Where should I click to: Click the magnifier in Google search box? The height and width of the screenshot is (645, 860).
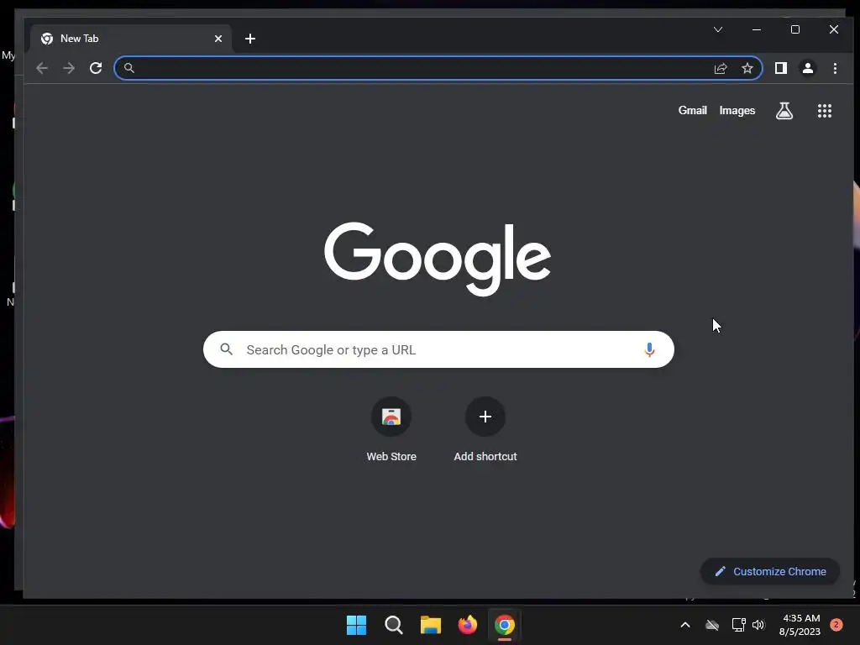tap(227, 349)
